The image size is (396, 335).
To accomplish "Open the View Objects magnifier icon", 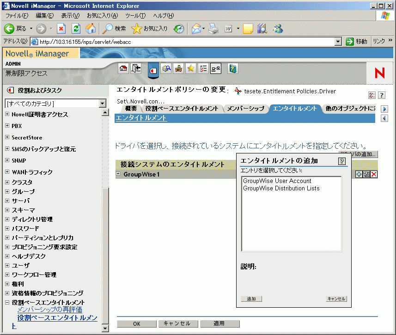I will point(166,69).
